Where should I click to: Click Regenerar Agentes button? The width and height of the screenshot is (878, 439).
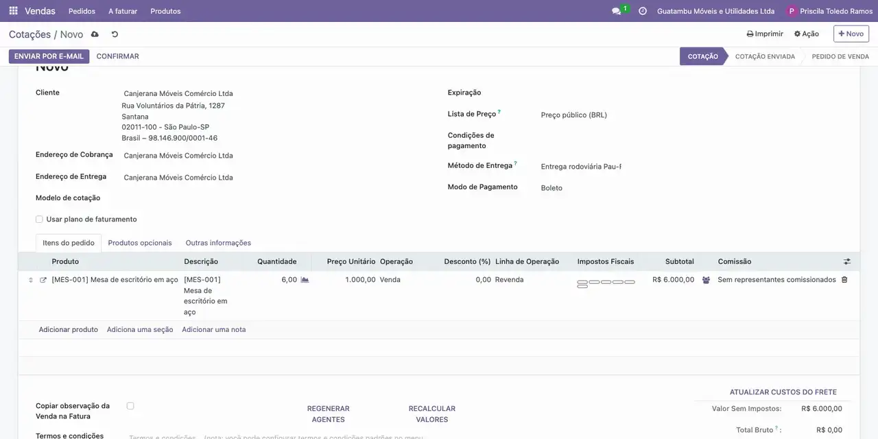coord(329,414)
